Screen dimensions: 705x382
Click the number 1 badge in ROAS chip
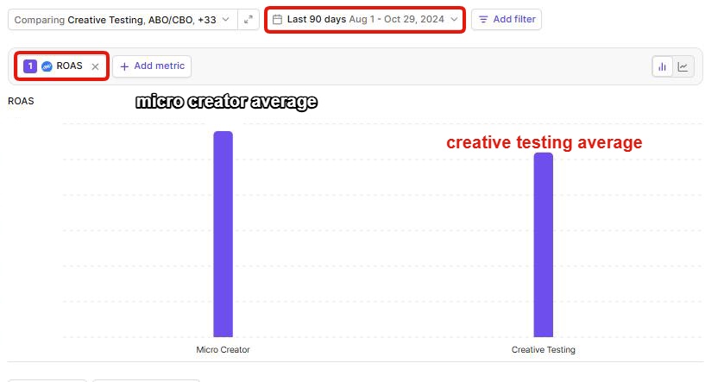pos(30,66)
